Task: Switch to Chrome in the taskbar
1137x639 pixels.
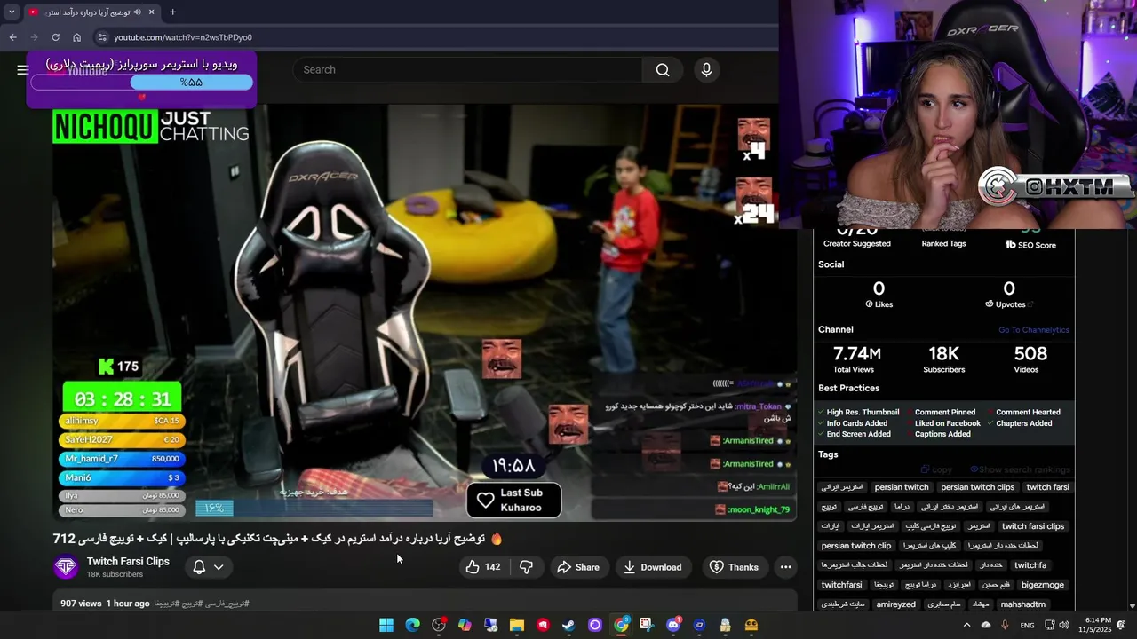Action: pyautogui.click(x=621, y=625)
